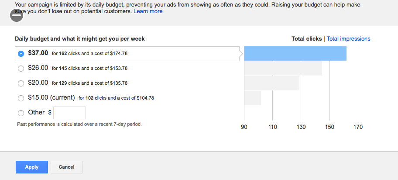Click the gray 102 clicks chart bar
Screen dimensions: 398x180
253,98
